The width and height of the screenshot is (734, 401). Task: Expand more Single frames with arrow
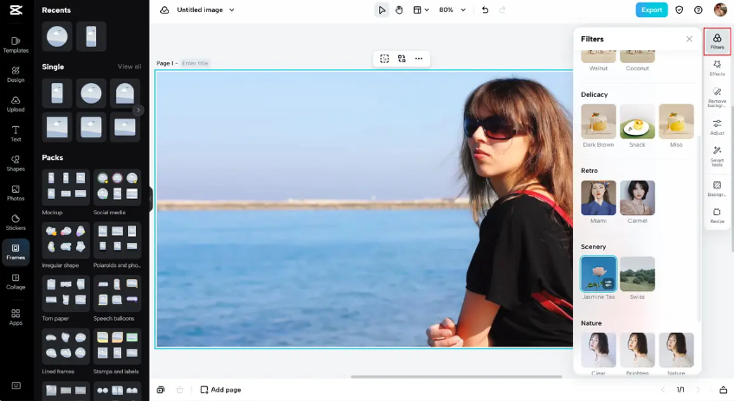point(138,111)
